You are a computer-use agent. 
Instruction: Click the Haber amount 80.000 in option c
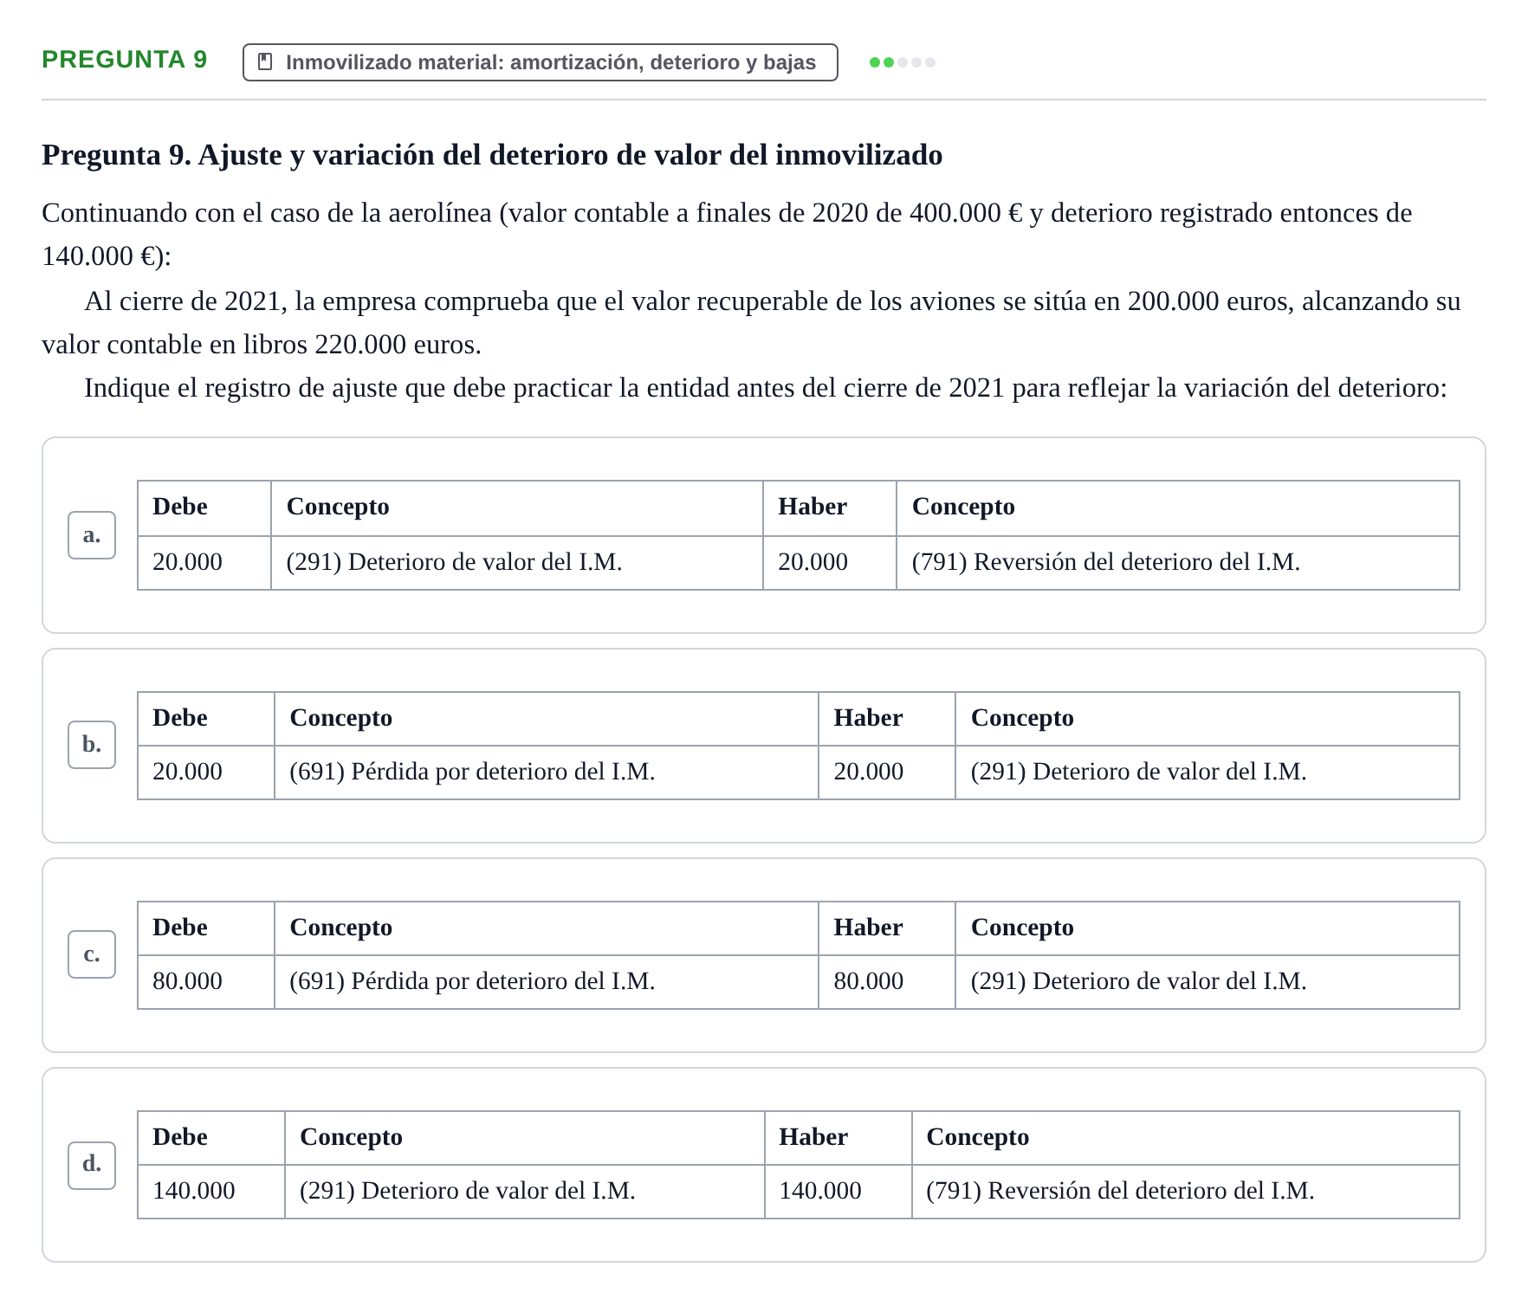point(868,981)
